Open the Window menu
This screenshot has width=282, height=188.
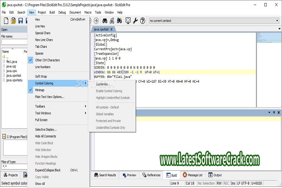coord(109,13)
